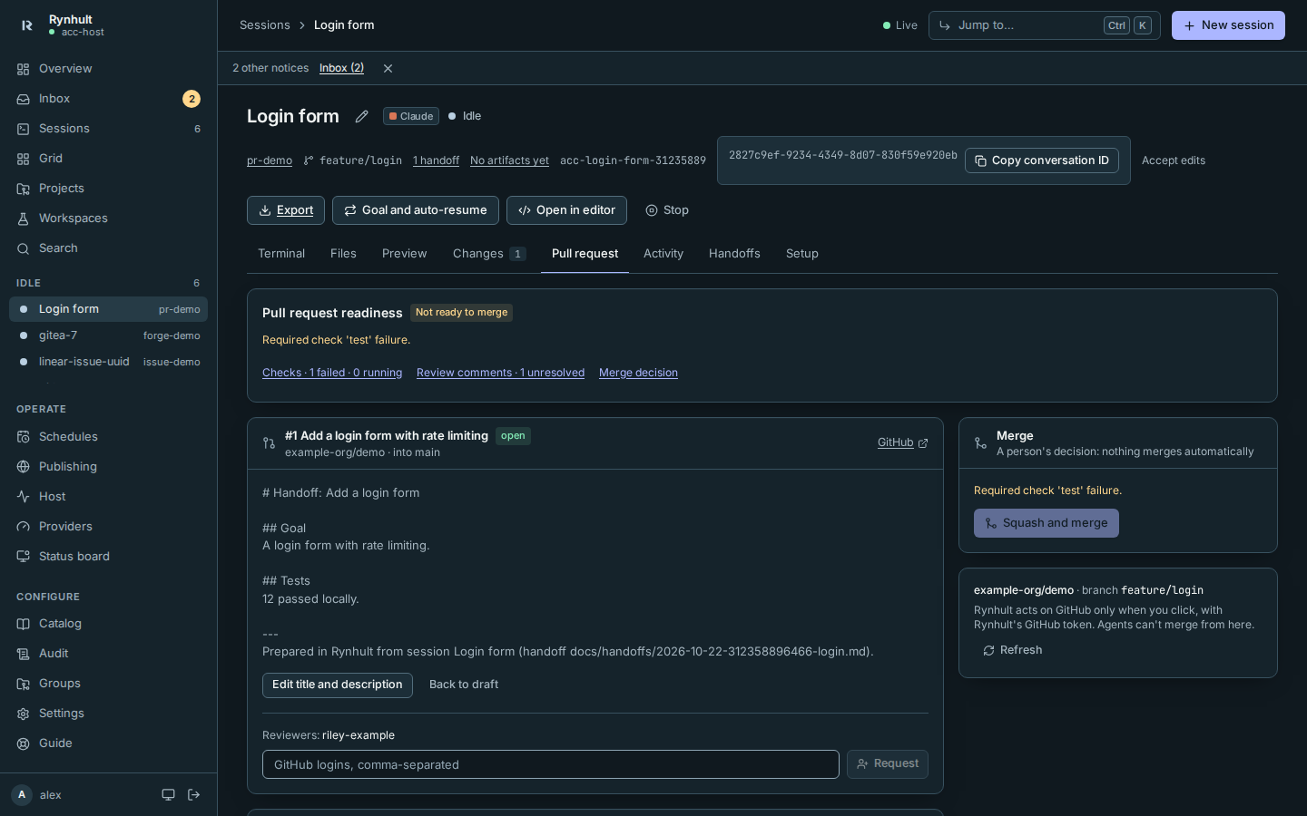Open the No artifacts yet link
The width and height of the screenshot is (1307, 816).
tap(509, 160)
